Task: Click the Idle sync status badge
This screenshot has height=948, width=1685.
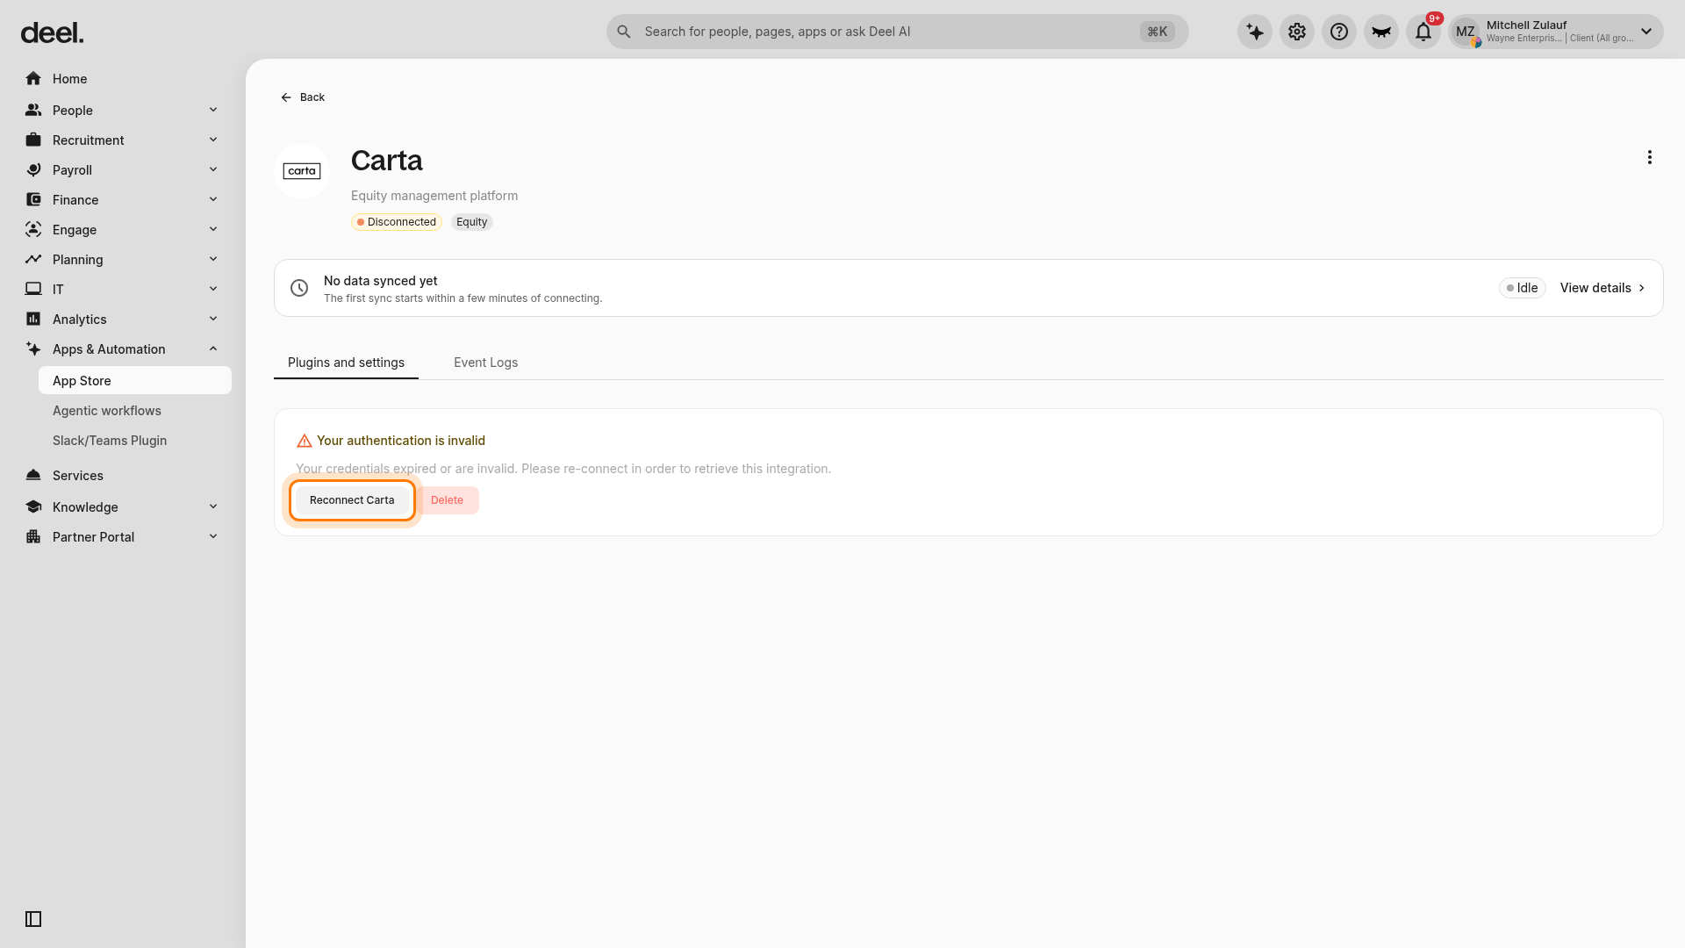Action: pyautogui.click(x=1522, y=288)
